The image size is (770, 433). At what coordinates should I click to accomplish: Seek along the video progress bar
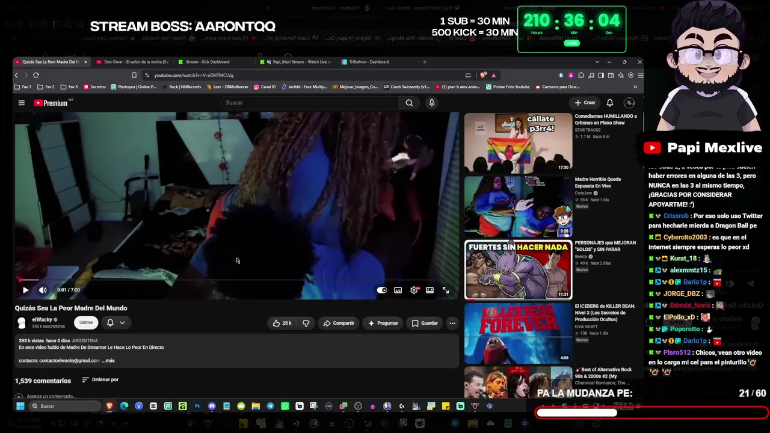[237, 280]
